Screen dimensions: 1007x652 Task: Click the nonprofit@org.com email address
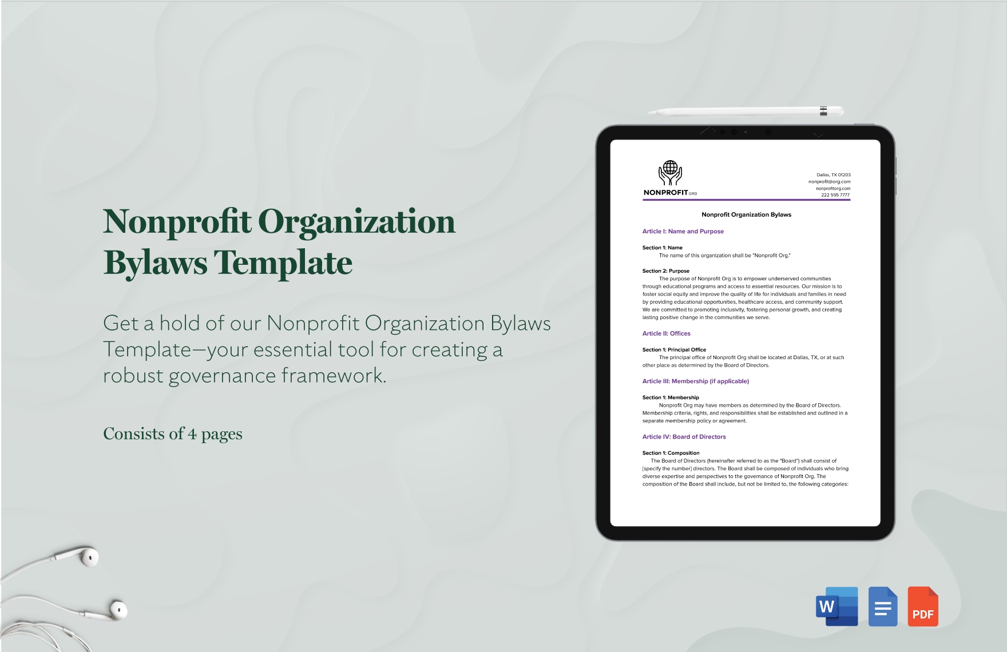(x=829, y=182)
